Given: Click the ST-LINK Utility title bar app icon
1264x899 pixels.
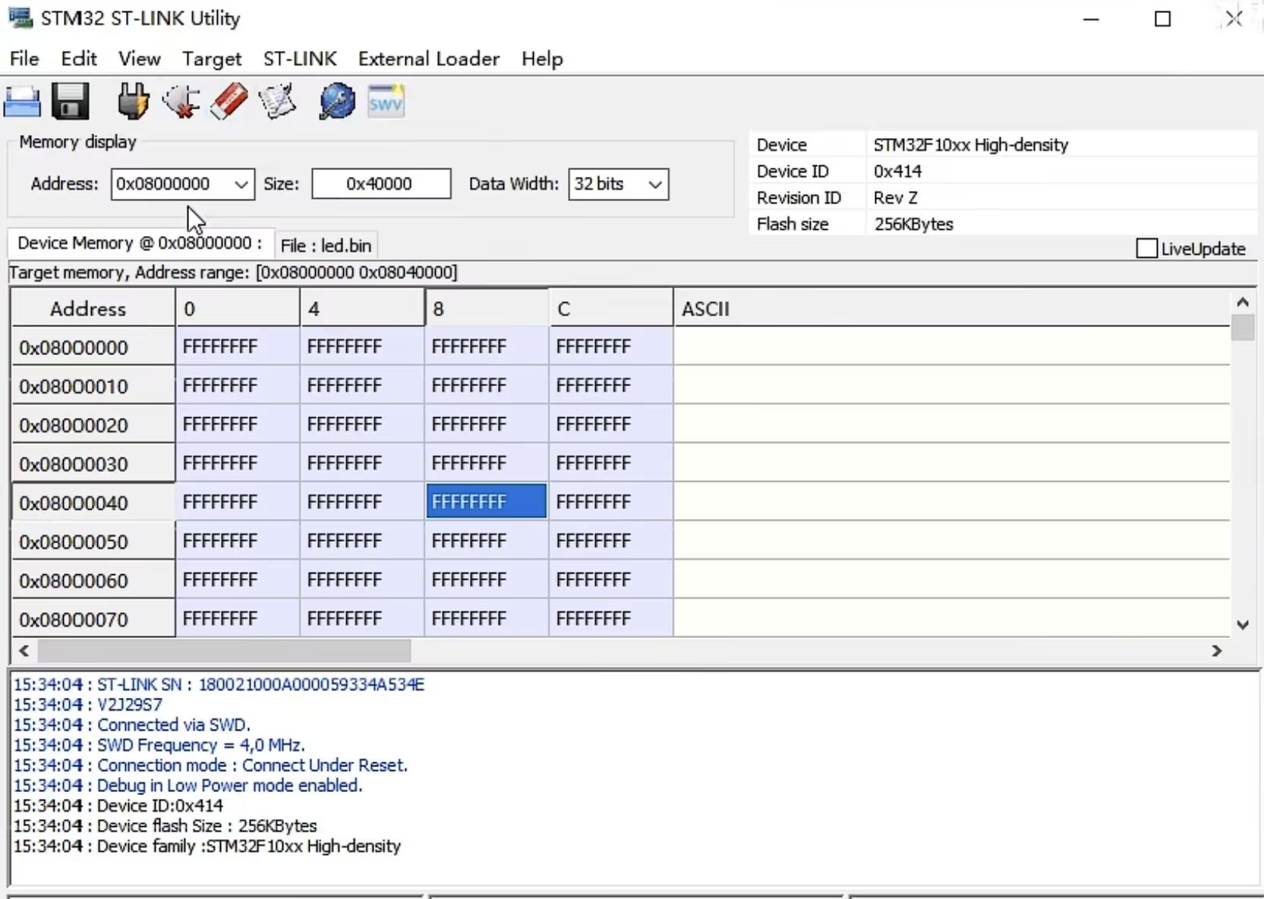Looking at the screenshot, I should coord(20,17).
